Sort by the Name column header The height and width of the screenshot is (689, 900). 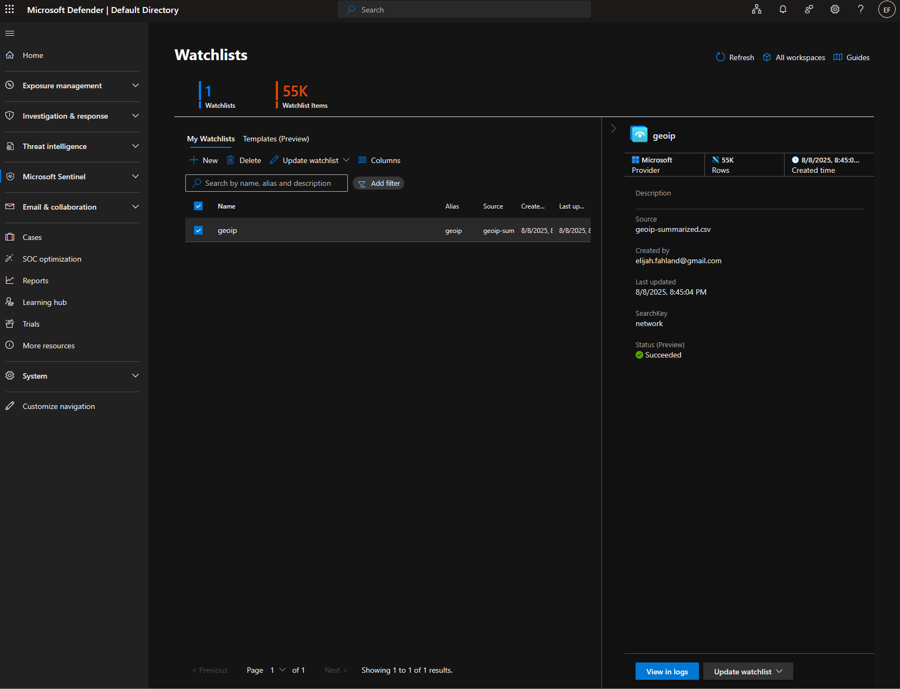point(226,206)
